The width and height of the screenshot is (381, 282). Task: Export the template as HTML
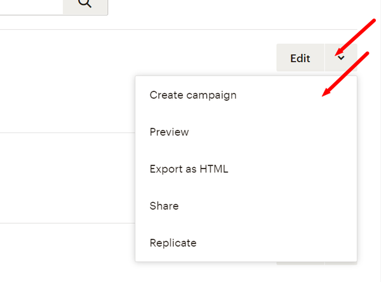pos(189,169)
